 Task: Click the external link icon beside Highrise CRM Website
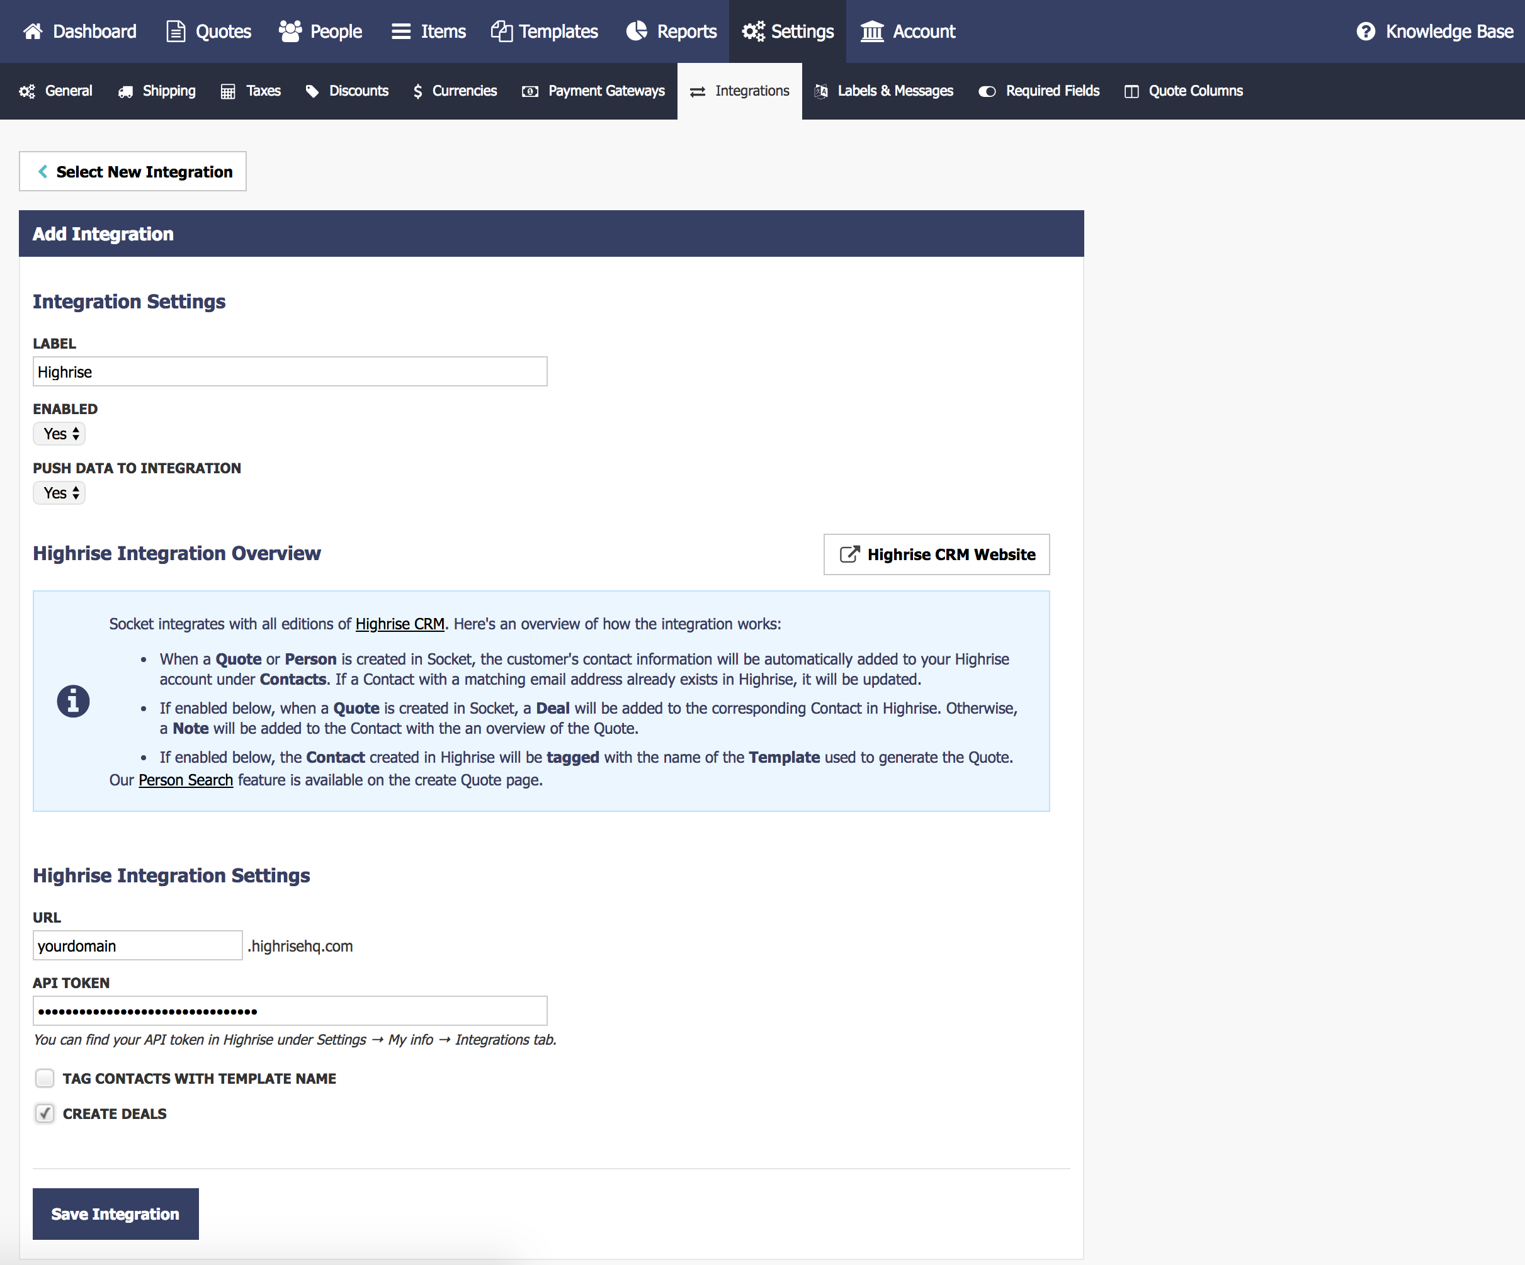(849, 554)
